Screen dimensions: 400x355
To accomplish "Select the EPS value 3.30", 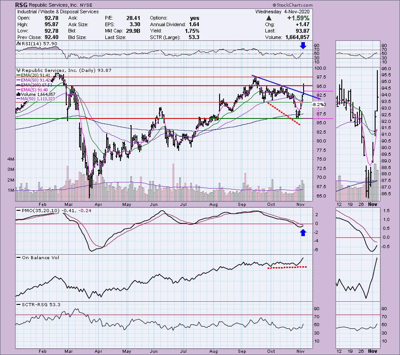I will [x=135, y=24].
